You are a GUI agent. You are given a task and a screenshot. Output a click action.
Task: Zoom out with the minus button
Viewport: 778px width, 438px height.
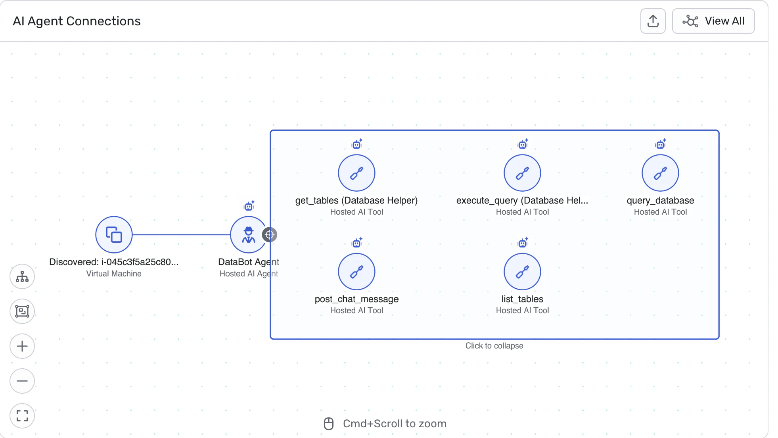pos(22,381)
